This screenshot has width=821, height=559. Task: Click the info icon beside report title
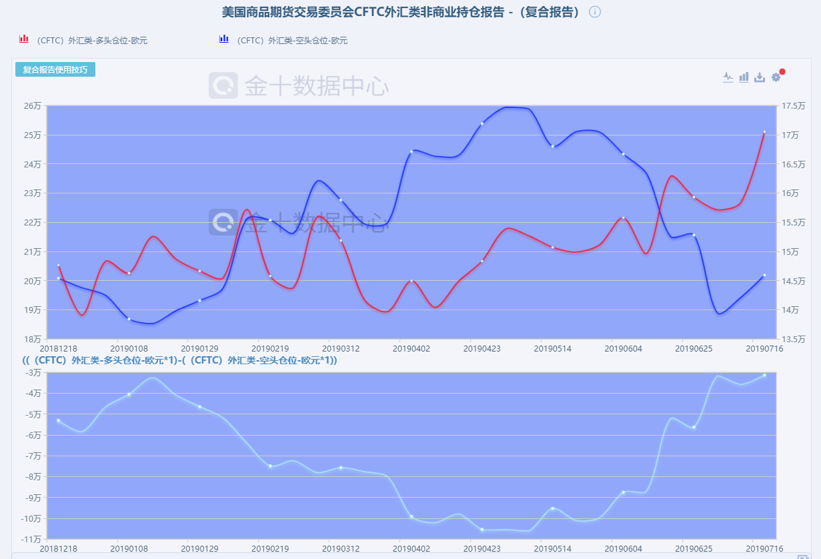tap(595, 12)
